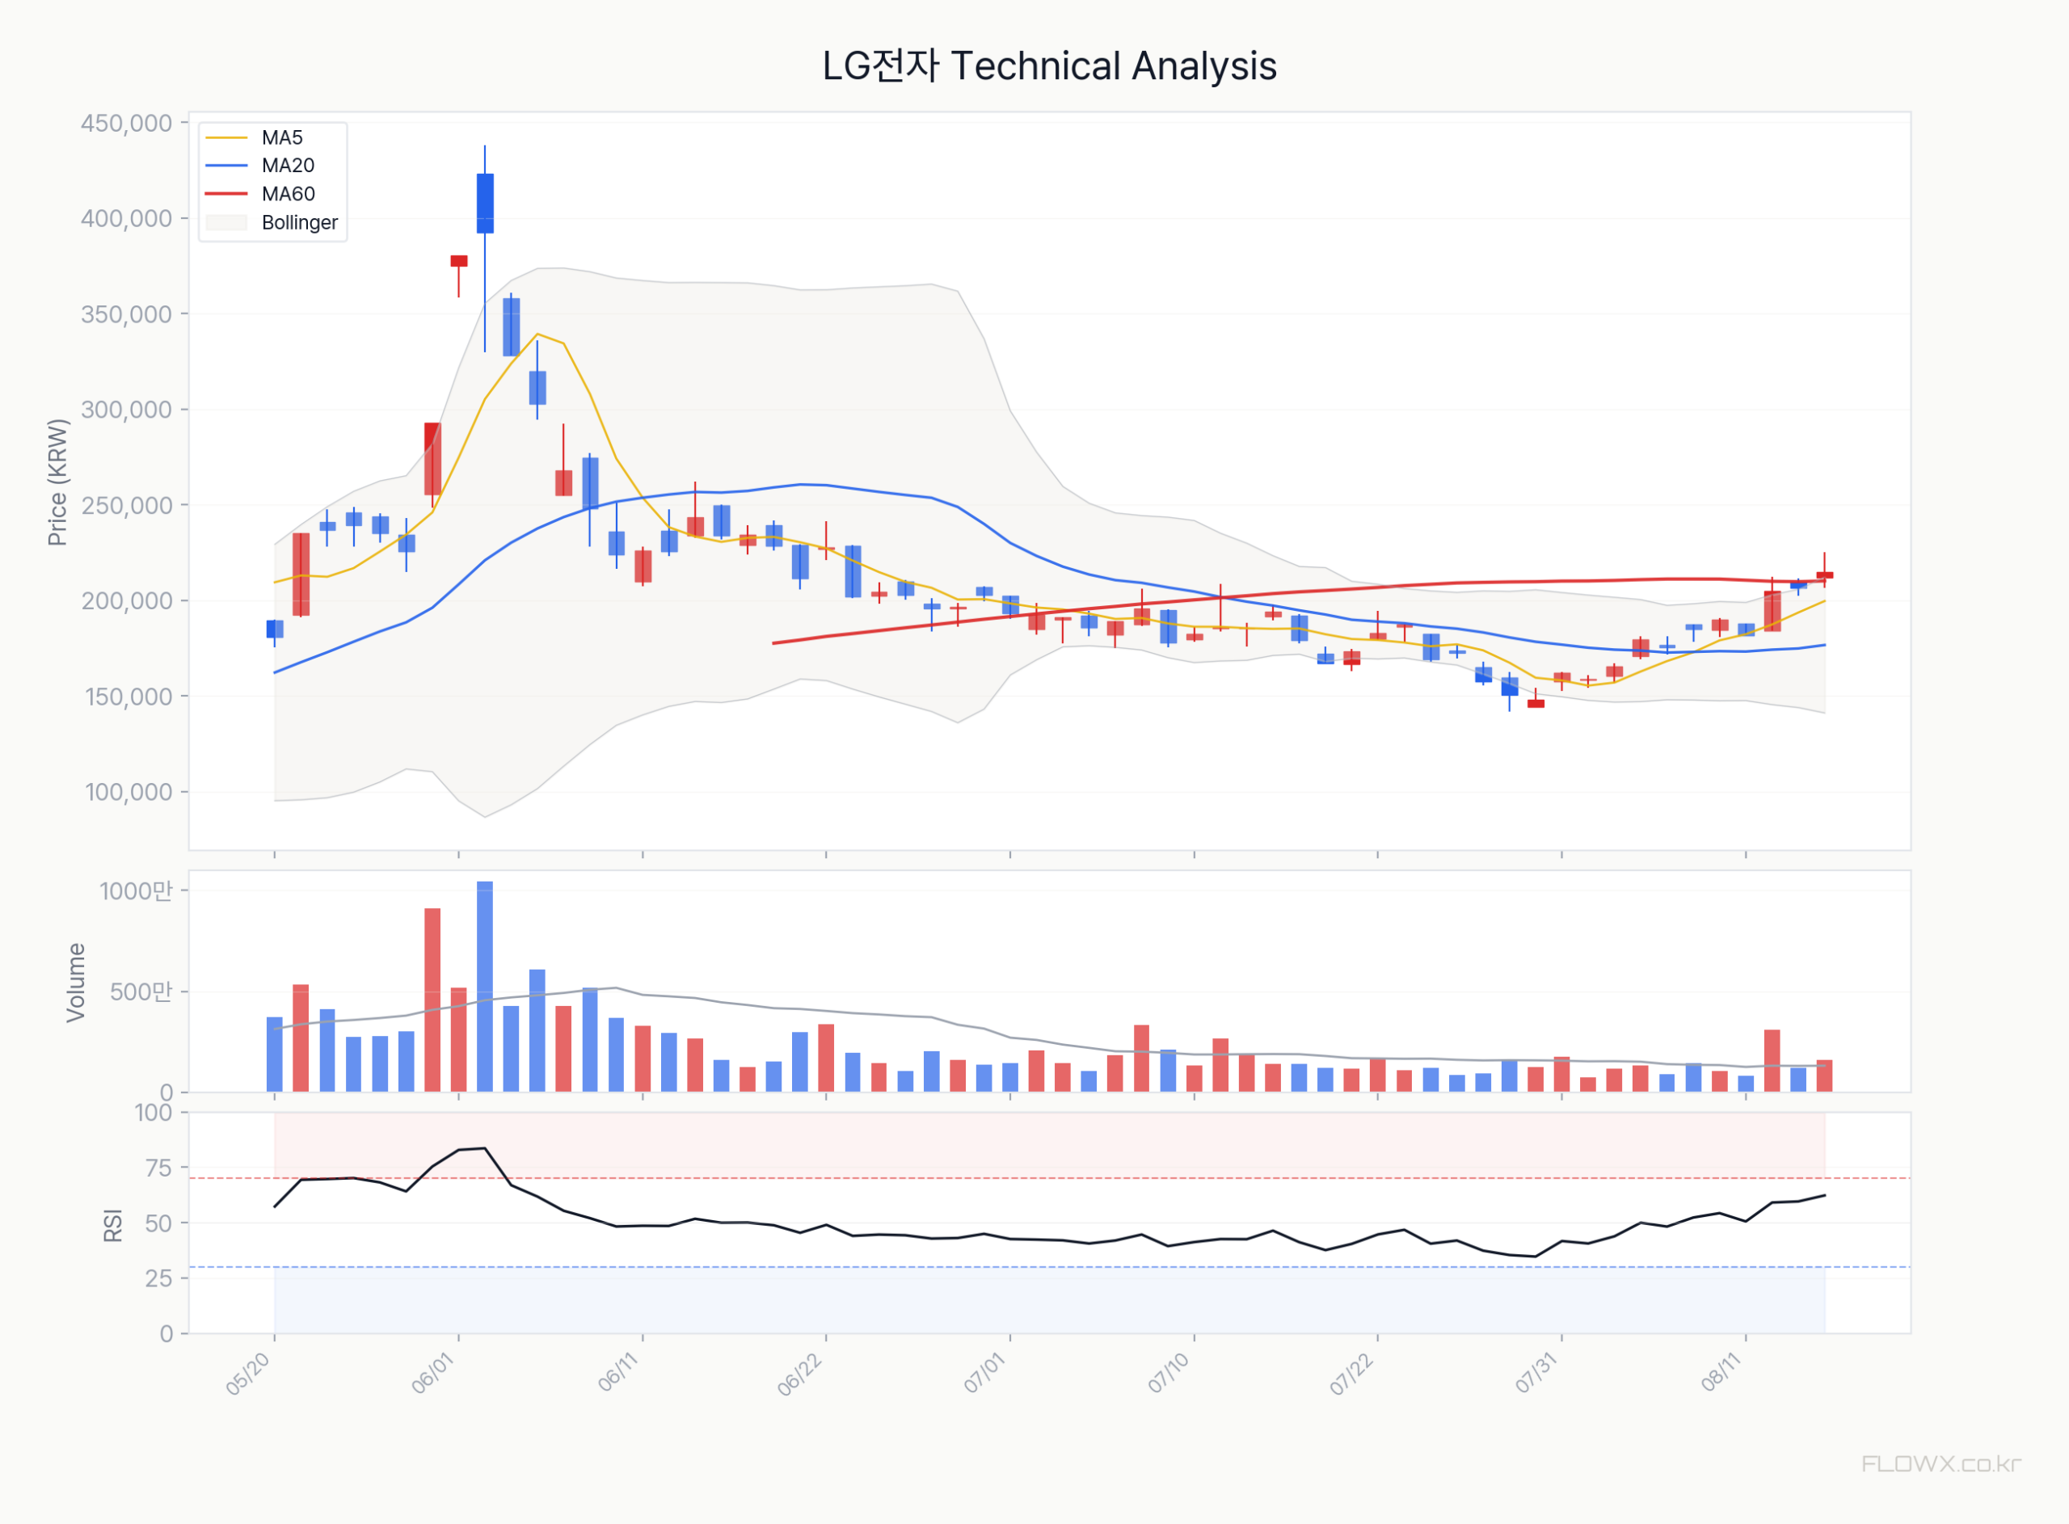The height and width of the screenshot is (1524, 2069).
Task: Click the RSI axis tick labeled 25
Action: pyautogui.click(x=158, y=1278)
